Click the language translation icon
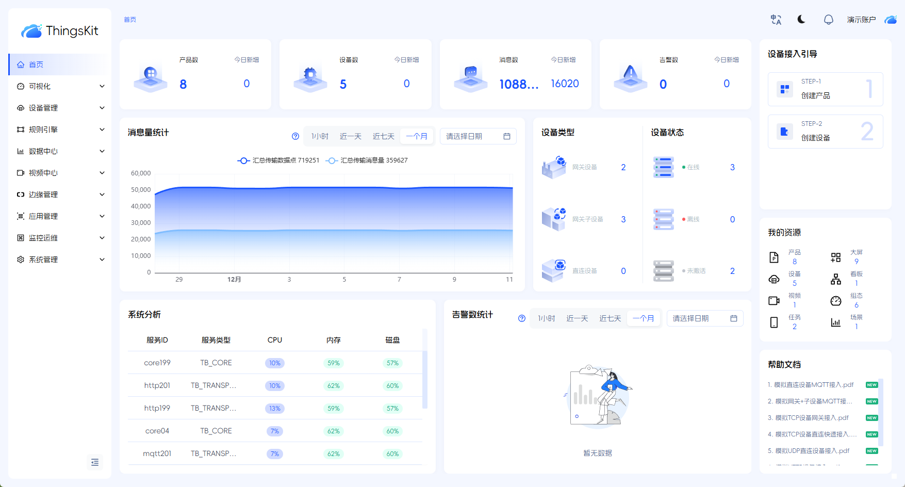 (776, 20)
